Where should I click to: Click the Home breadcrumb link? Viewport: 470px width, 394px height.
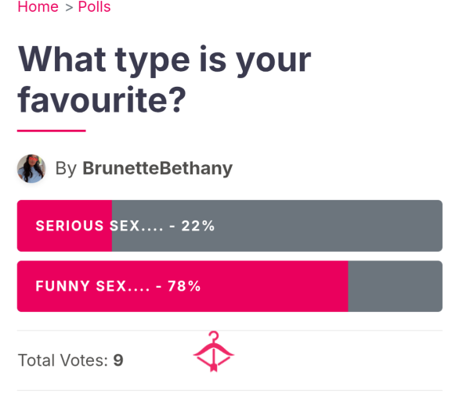(x=38, y=6)
